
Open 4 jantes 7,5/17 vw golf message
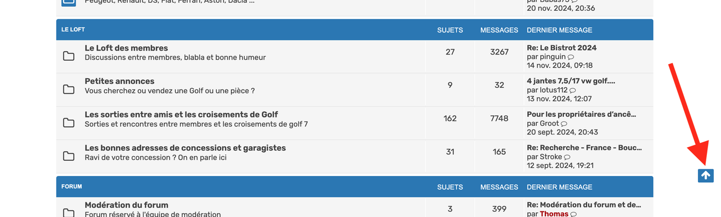pyautogui.click(x=571, y=81)
